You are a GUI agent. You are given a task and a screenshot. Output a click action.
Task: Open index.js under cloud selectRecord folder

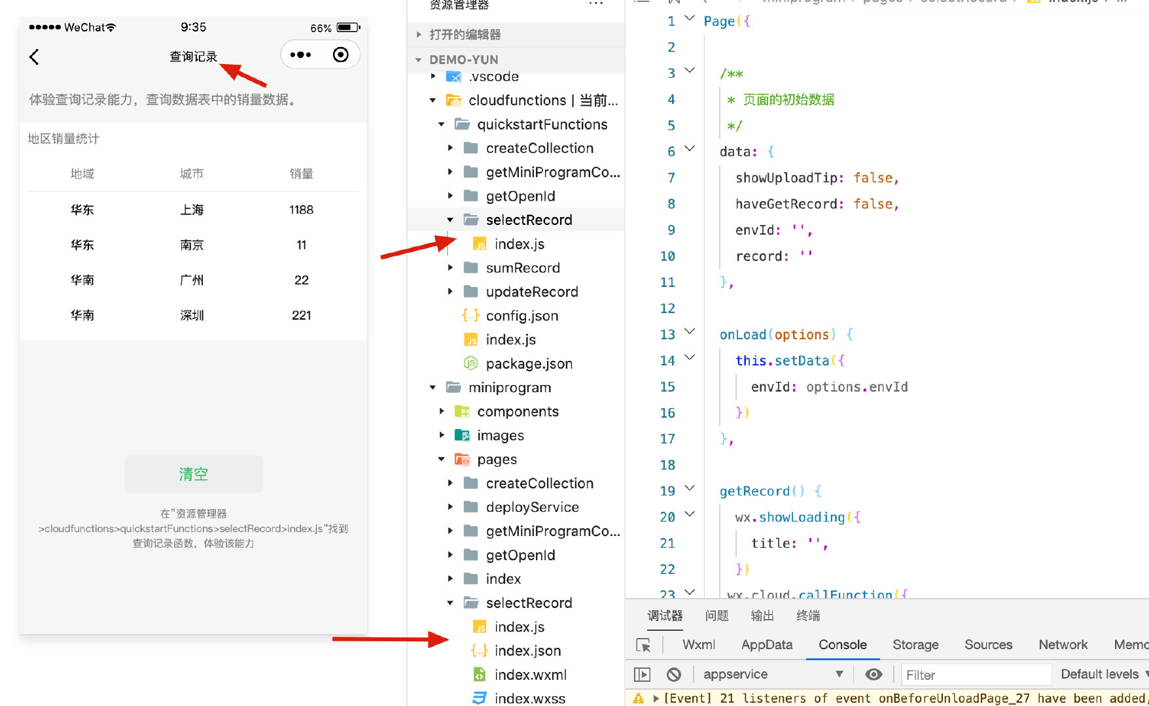pos(520,244)
